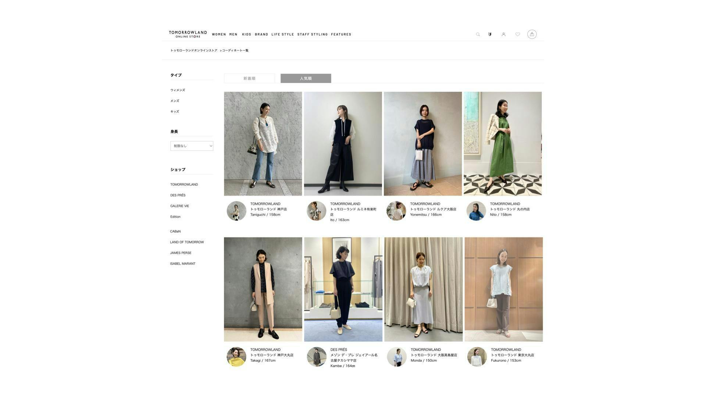This screenshot has width=706, height=397.
Task: Open Kambe's navy outfit photo
Action: (x=343, y=289)
